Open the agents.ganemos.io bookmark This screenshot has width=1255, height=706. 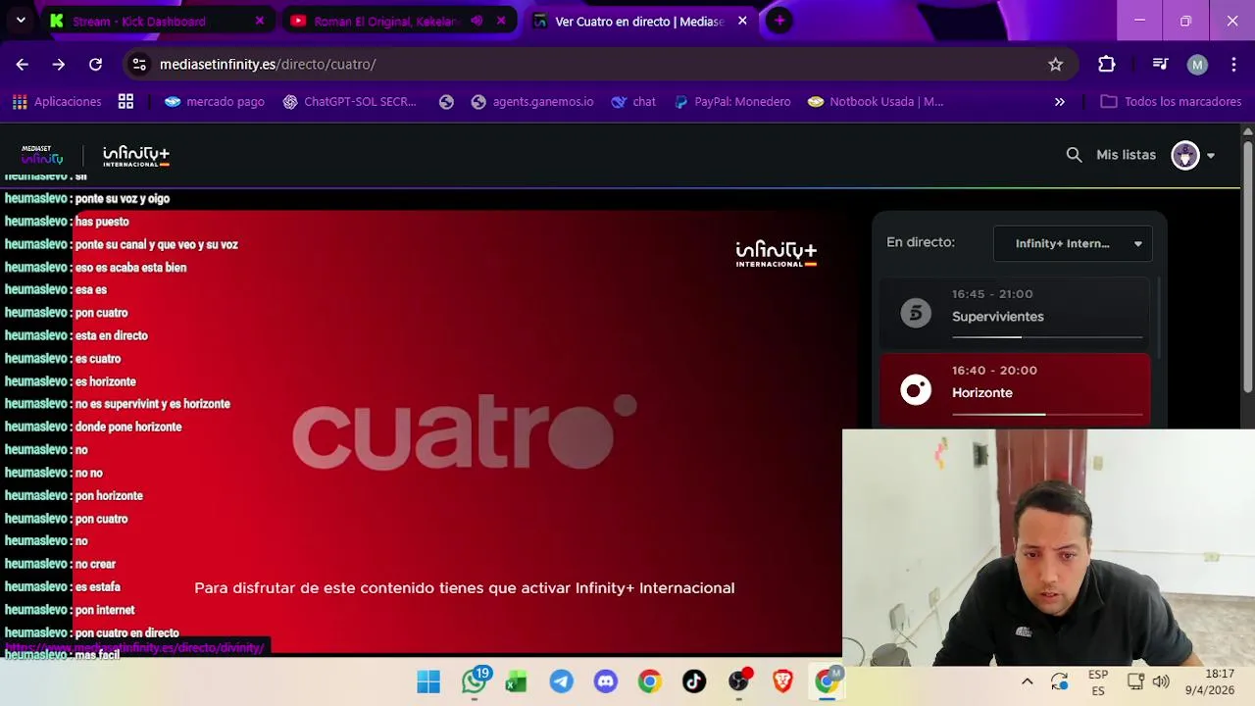pyautogui.click(x=532, y=101)
